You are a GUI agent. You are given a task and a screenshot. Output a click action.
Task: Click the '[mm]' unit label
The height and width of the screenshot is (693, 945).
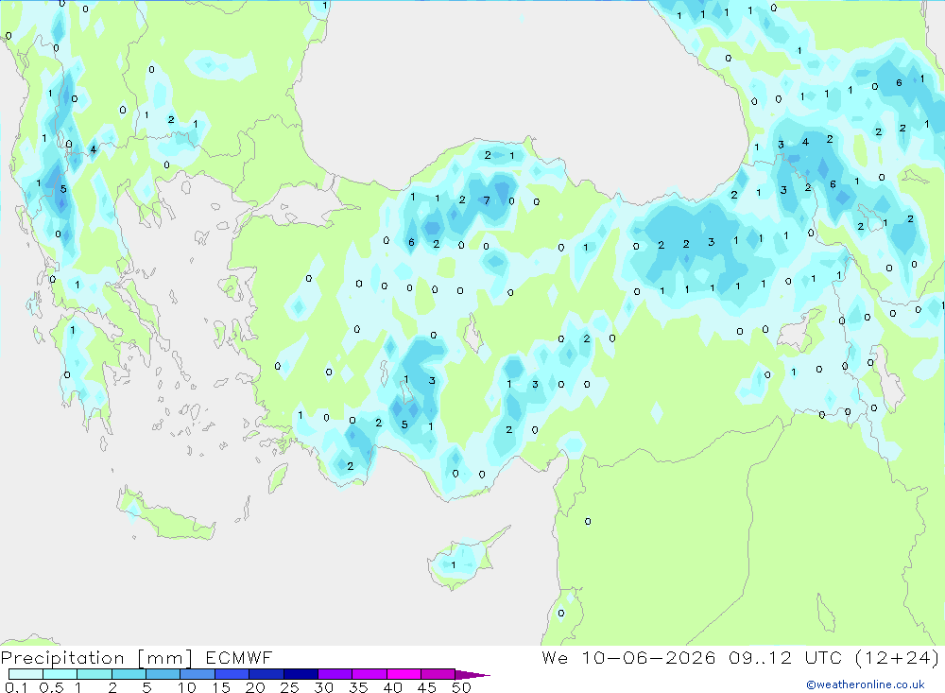coord(165,658)
